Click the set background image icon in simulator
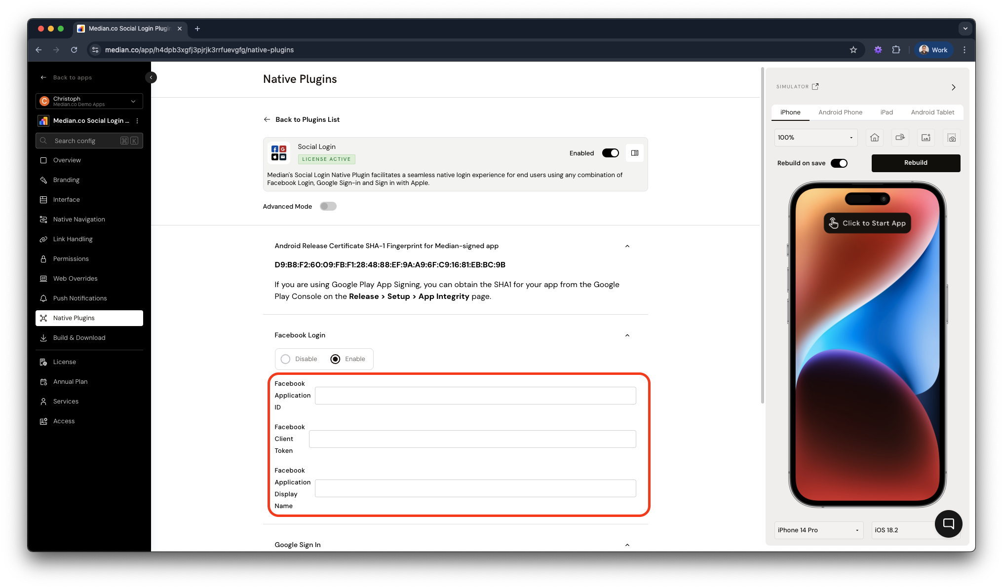 pos(926,138)
